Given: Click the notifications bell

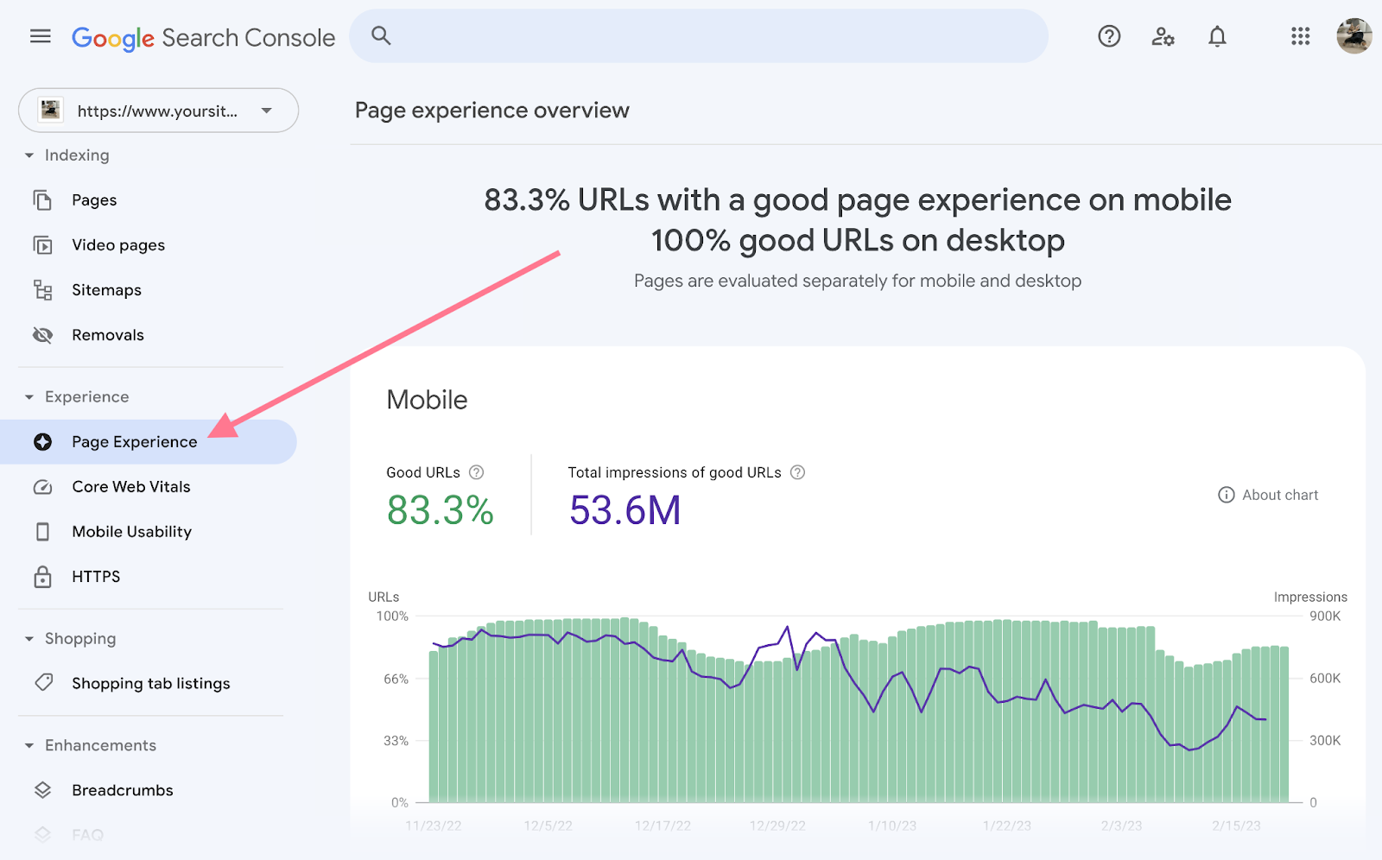Looking at the screenshot, I should click(1218, 36).
